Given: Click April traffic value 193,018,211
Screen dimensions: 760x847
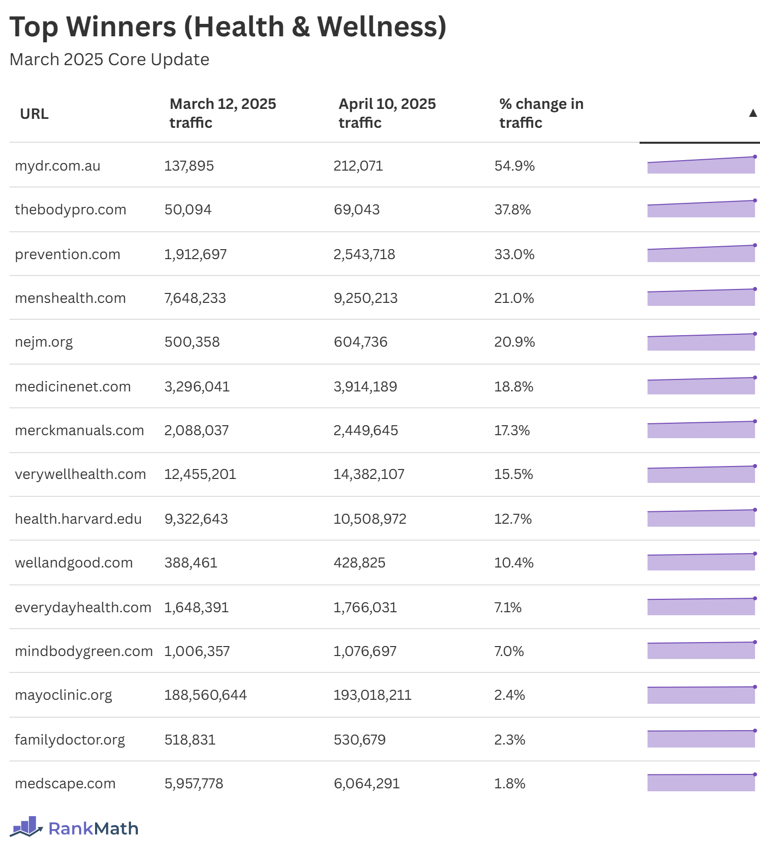Looking at the screenshot, I should 373,695.
